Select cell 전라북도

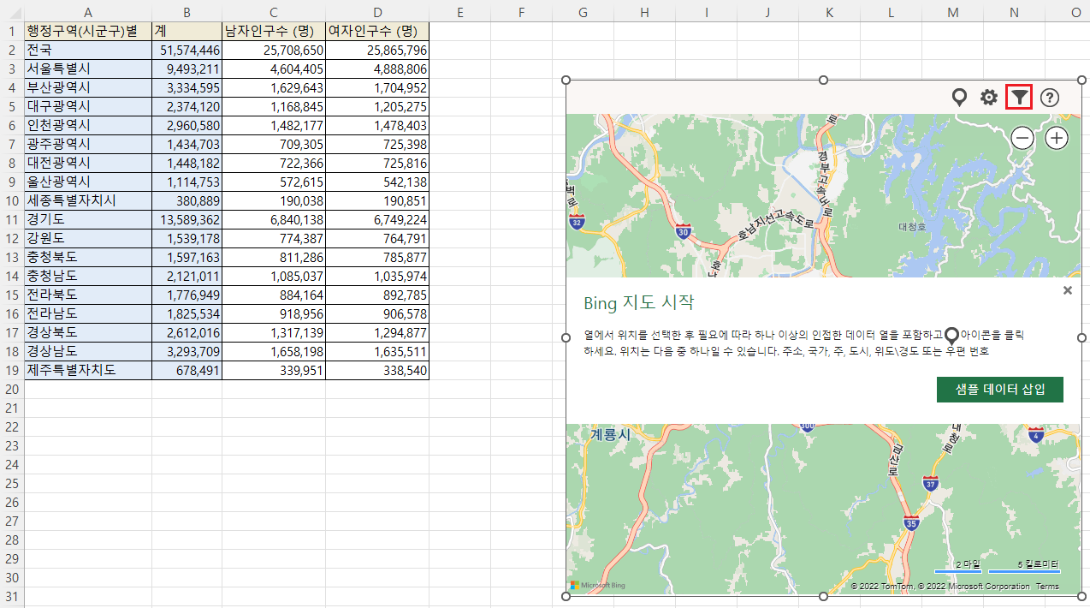pyautogui.click(x=88, y=295)
